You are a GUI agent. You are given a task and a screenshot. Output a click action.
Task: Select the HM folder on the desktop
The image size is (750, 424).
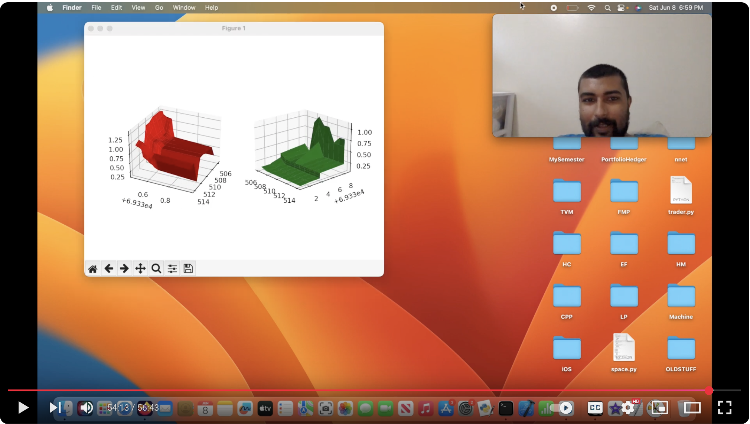pyautogui.click(x=681, y=248)
